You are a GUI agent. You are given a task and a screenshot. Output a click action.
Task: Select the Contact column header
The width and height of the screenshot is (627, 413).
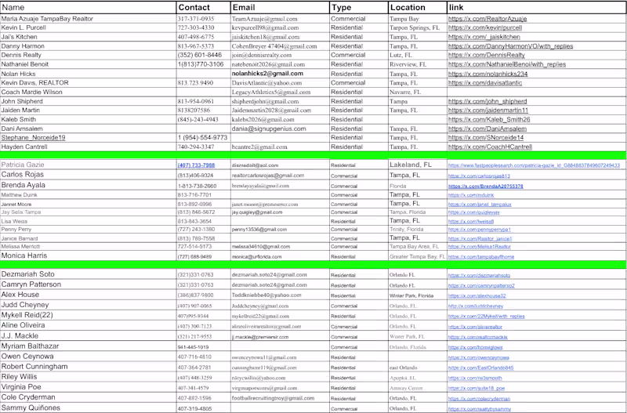[x=203, y=7]
